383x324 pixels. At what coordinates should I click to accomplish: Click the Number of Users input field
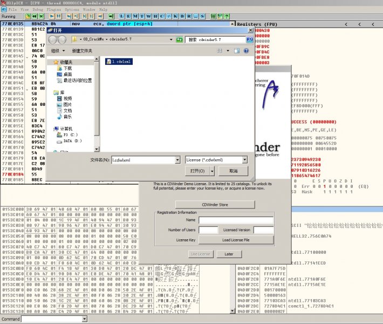[x=208, y=230]
